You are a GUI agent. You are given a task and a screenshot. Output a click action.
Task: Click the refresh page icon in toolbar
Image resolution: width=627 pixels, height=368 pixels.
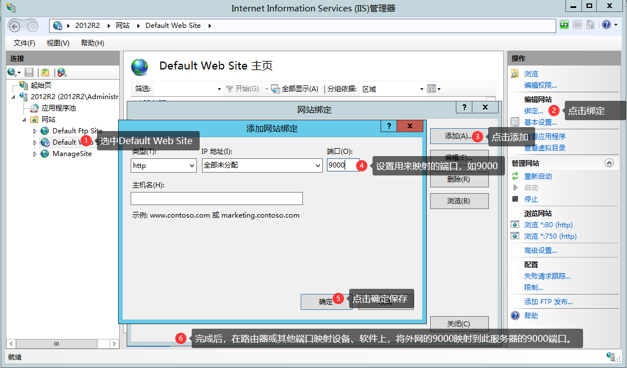pyautogui.click(x=564, y=24)
